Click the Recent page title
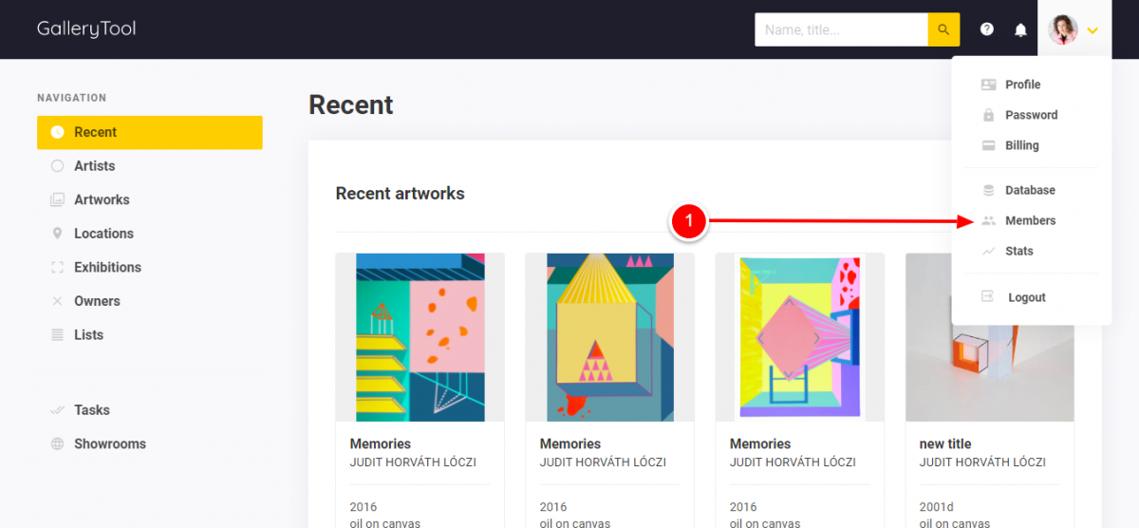Viewport: 1139px width, 528px height. 351,104
